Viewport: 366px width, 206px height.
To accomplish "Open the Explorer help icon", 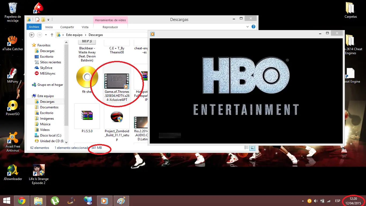I will pos(253,27).
